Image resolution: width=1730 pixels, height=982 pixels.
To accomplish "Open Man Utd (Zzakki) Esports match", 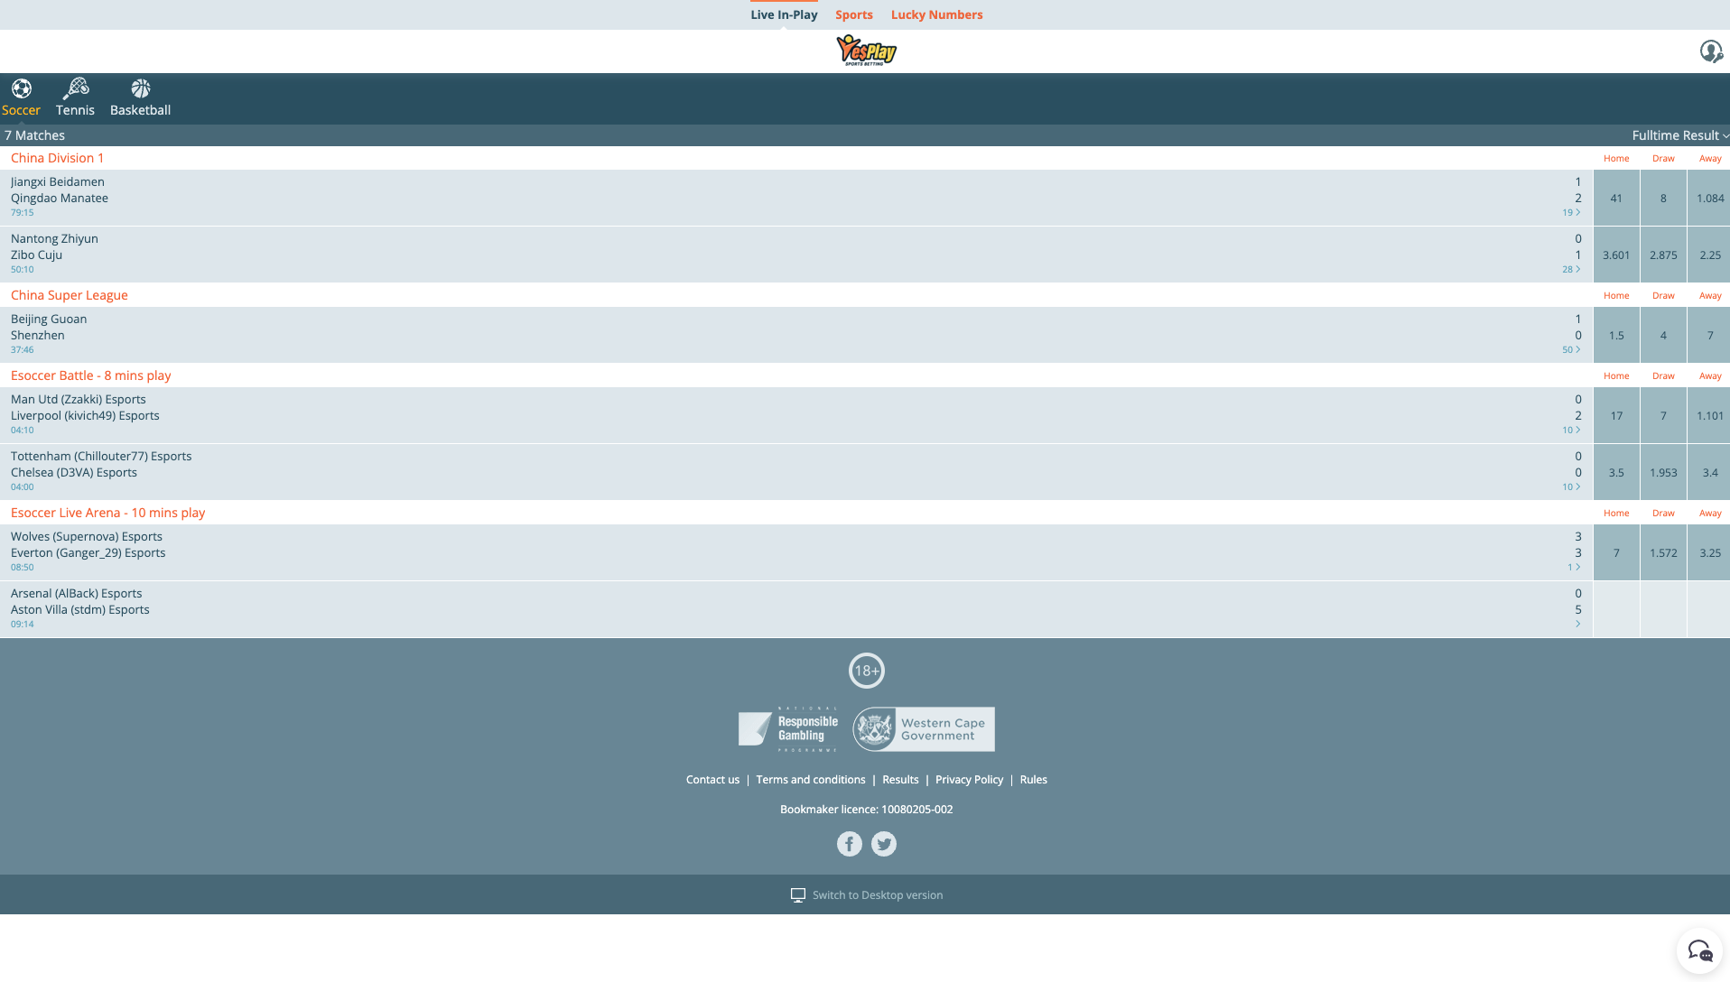I will pos(796,415).
